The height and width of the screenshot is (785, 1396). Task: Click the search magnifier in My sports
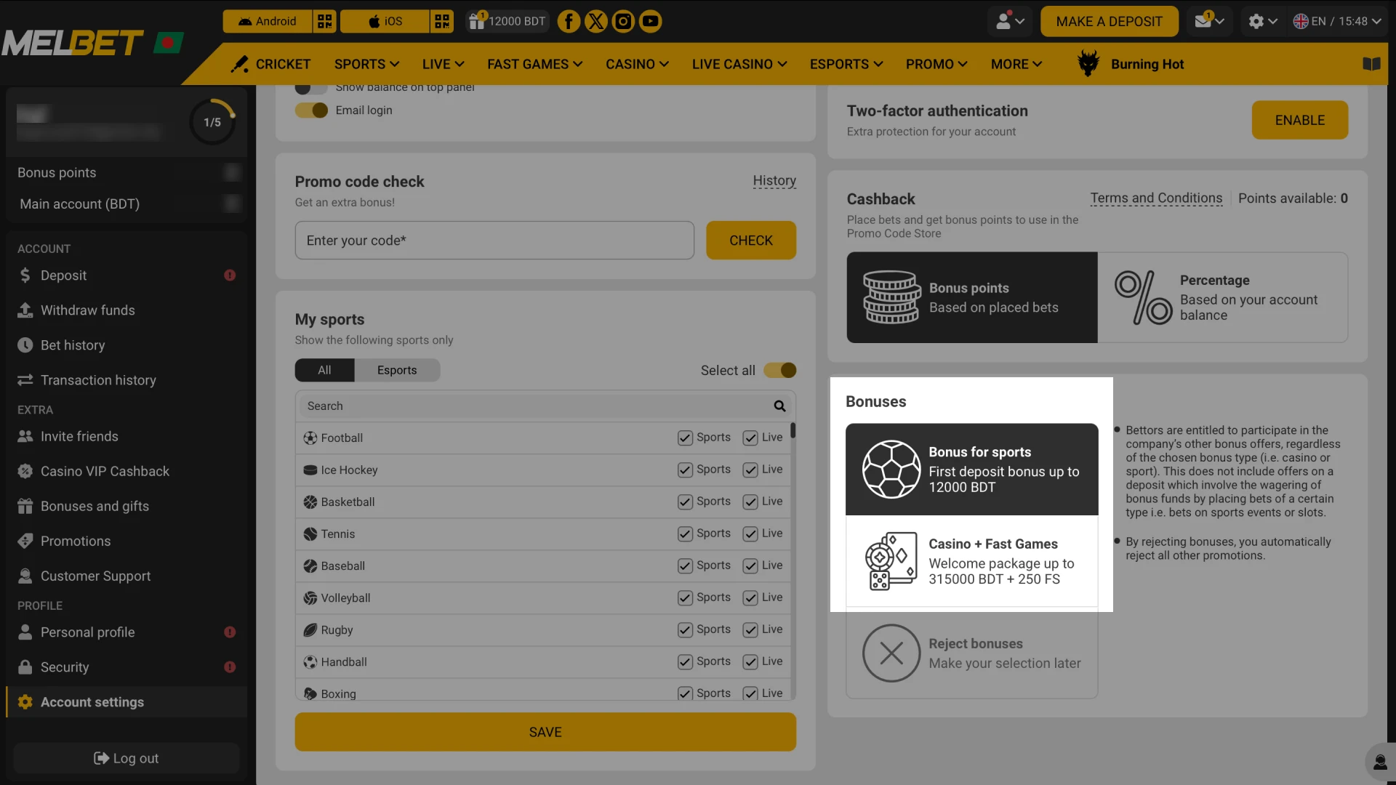point(779,406)
